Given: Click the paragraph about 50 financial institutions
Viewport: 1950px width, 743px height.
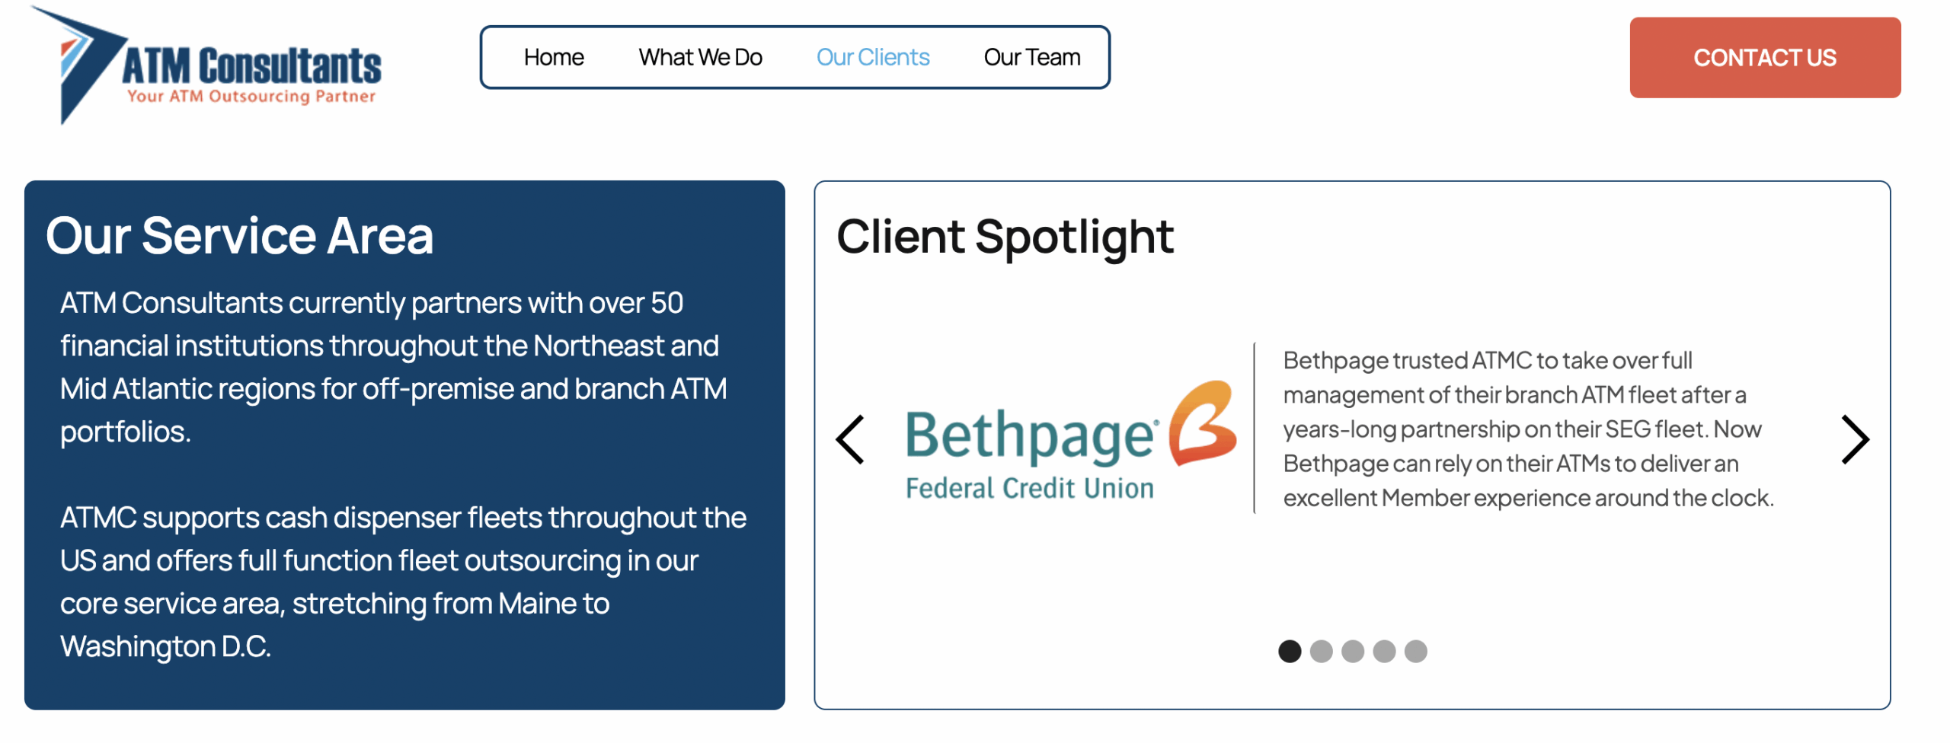Looking at the screenshot, I should pyautogui.click(x=393, y=367).
